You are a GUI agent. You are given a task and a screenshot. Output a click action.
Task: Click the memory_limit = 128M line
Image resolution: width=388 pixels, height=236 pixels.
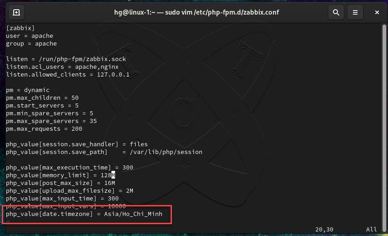pos(60,175)
